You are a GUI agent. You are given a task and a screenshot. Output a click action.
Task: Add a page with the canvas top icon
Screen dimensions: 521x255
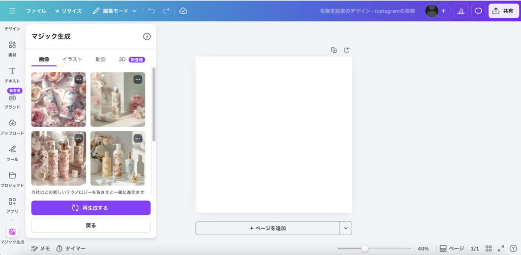pyautogui.click(x=346, y=50)
